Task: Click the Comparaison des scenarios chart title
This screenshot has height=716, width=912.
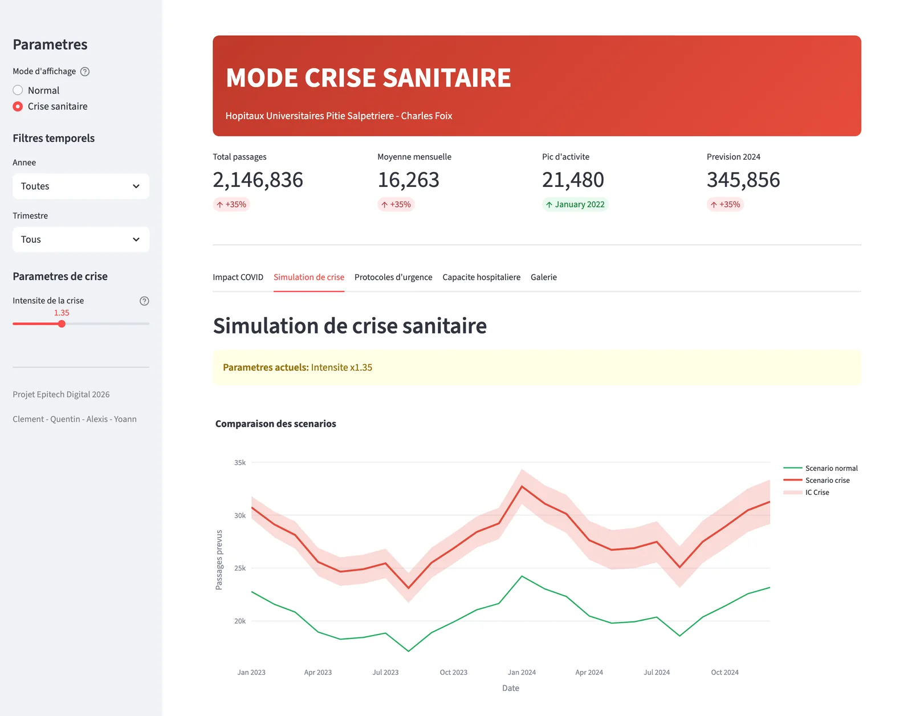Action: point(276,424)
